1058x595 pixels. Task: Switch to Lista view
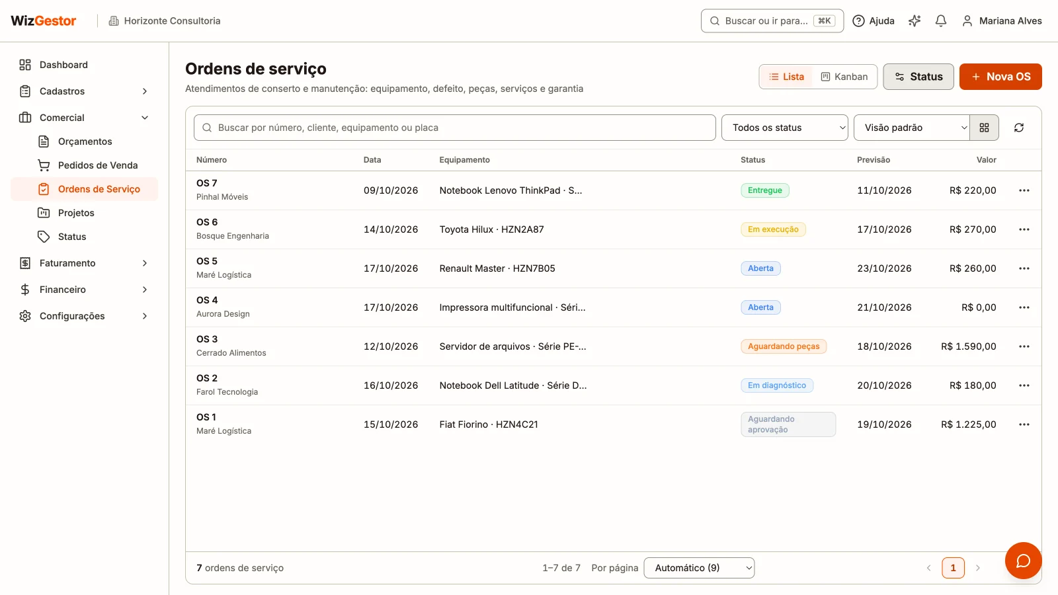point(786,77)
